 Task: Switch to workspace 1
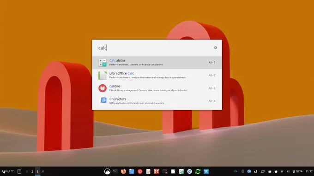coord(27,171)
